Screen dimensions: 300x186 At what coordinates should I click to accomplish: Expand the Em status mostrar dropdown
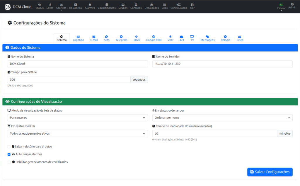coord(78,133)
